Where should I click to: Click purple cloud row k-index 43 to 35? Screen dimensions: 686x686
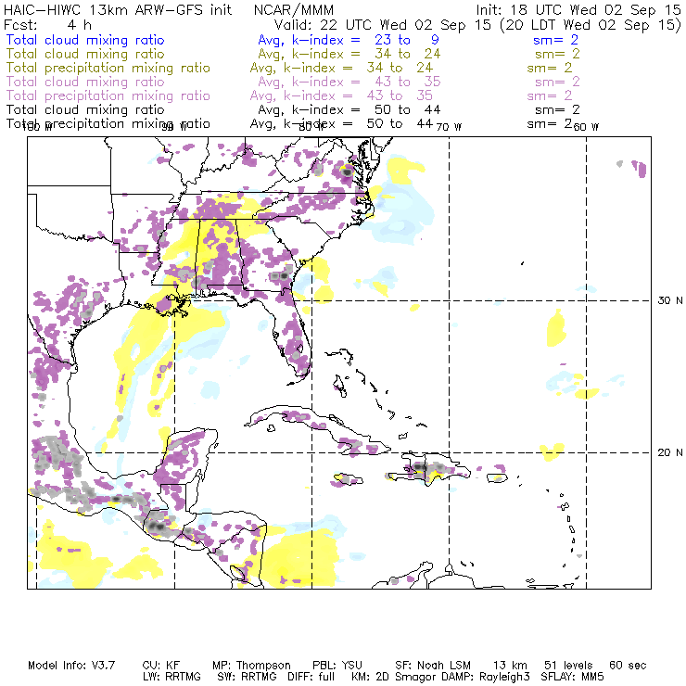349,82
